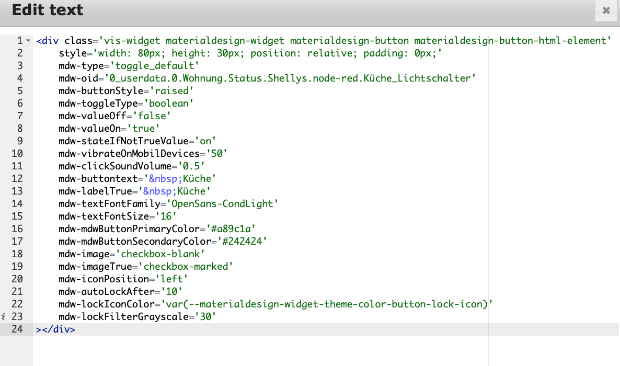
Task: Click the mdw-labelTrue '&nbsp;Küche' value
Action: (174, 191)
